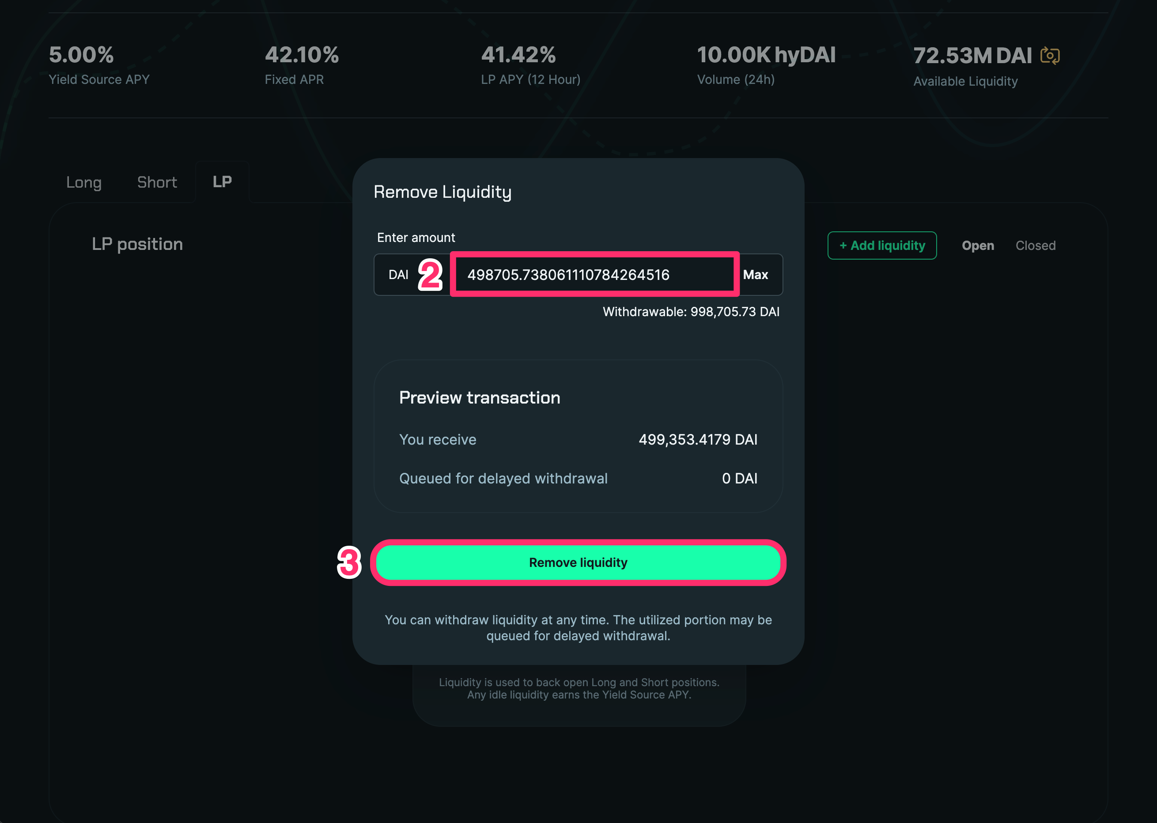The image size is (1157, 823).
Task: Click the You receive 499,353.4179 DAI value
Action: click(x=697, y=439)
